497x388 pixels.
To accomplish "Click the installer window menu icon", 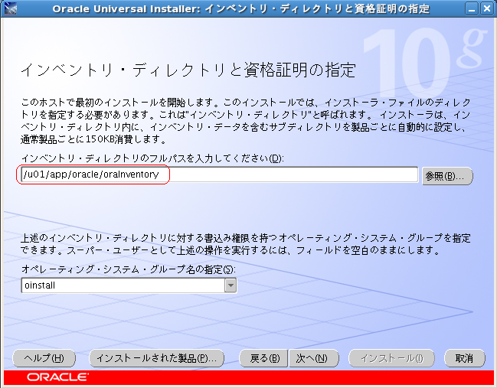I will pyautogui.click(x=10, y=8).
